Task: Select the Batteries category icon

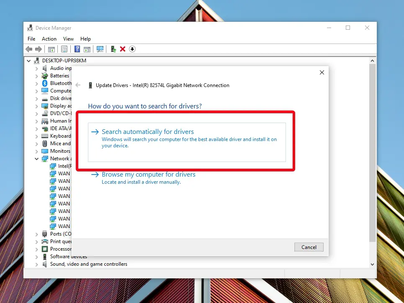Action: click(x=45, y=76)
